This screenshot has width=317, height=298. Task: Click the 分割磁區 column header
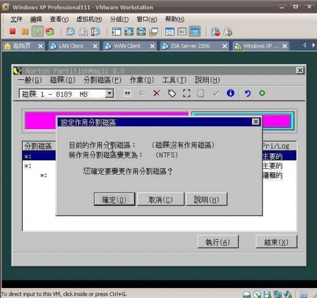point(39,146)
